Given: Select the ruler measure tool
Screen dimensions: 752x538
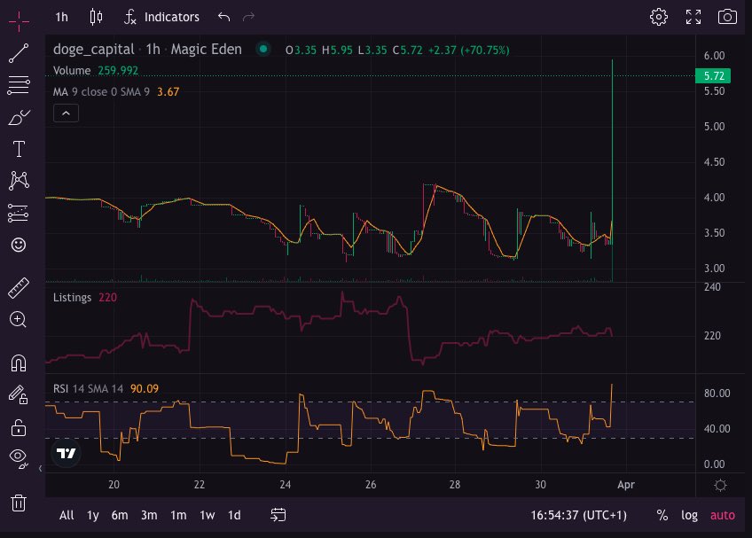Looking at the screenshot, I should tap(19, 288).
